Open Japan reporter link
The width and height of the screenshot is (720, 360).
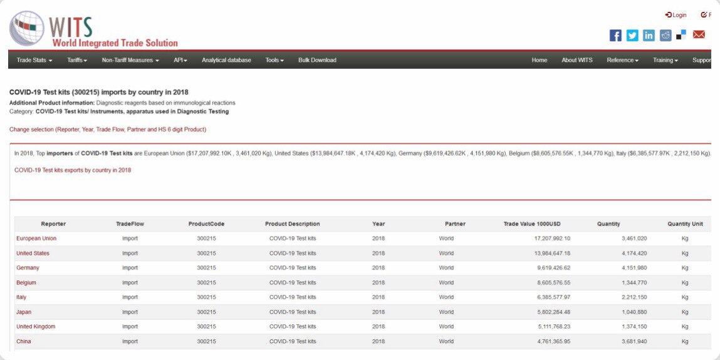24,312
